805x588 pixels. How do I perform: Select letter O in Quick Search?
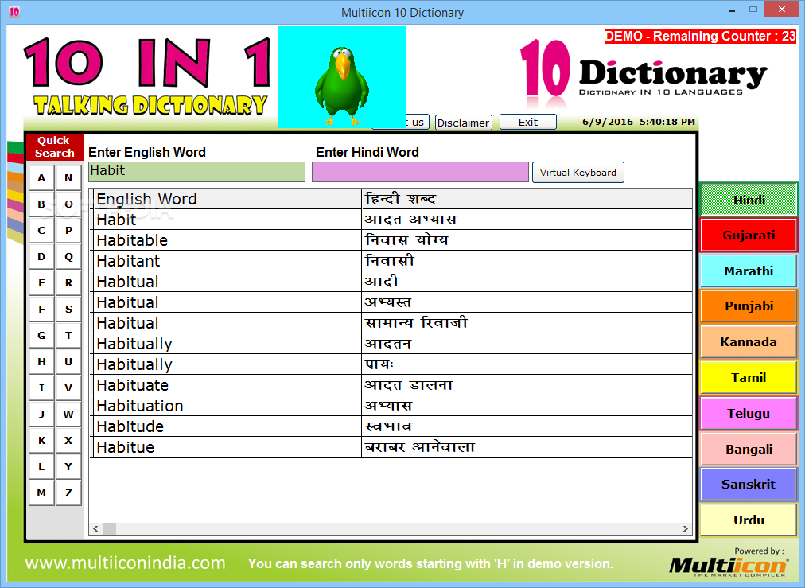click(x=68, y=204)
